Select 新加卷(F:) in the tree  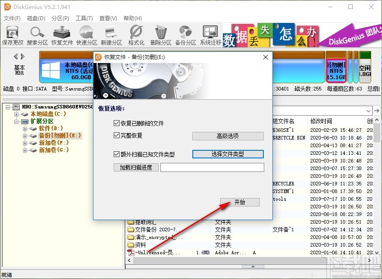[x=53, y=143]
